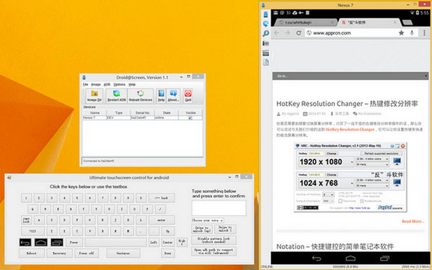Click the document icon in Nexus 7 sidebar
432x270 pixels.
[265, 62]
